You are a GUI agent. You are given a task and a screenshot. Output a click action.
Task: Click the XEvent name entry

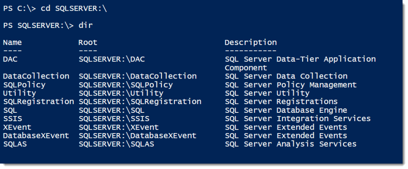[x=17, y=127]
